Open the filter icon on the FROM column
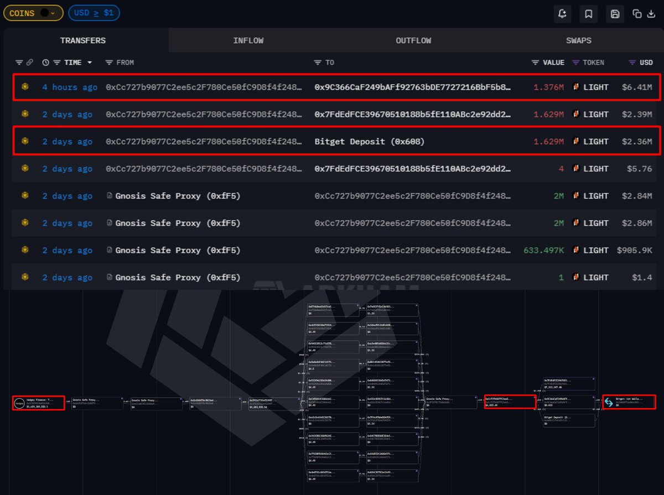 click(108, 62)
